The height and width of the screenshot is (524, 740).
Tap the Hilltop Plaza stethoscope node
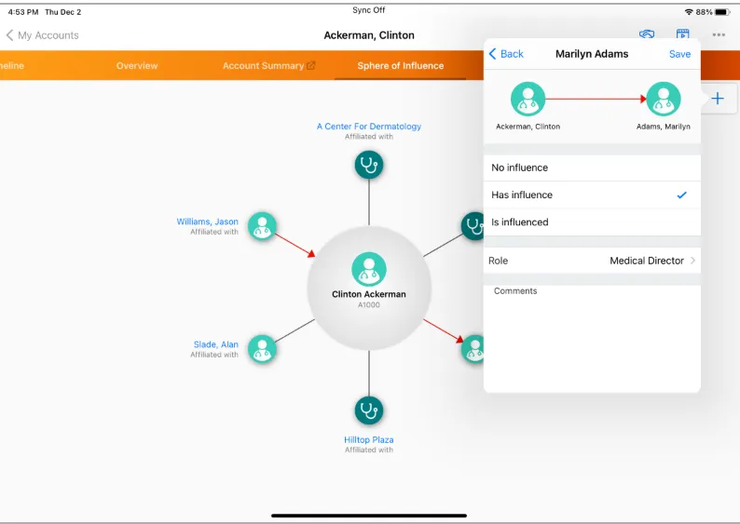pyautogui.click(x=368, y=410)
